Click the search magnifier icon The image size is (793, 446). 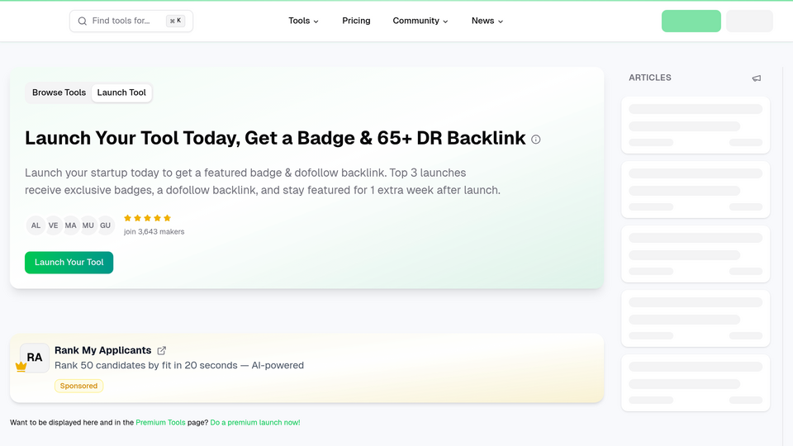click(82, 21)
